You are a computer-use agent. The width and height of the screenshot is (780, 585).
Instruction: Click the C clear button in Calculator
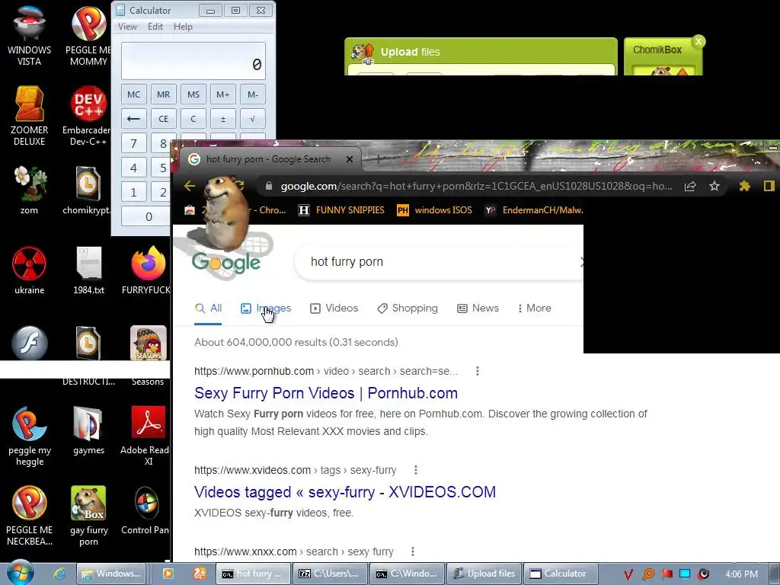click(x=193, y=118)
